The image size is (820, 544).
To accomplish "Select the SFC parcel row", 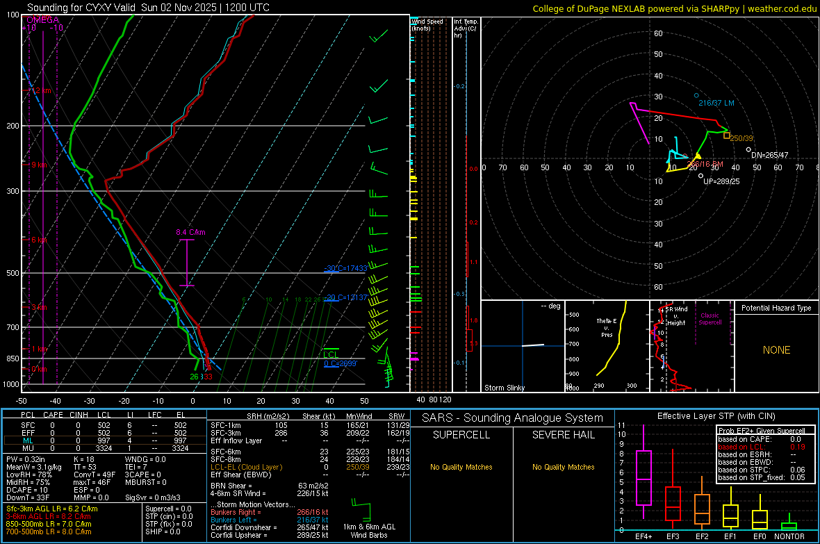I will click(104, 425).
